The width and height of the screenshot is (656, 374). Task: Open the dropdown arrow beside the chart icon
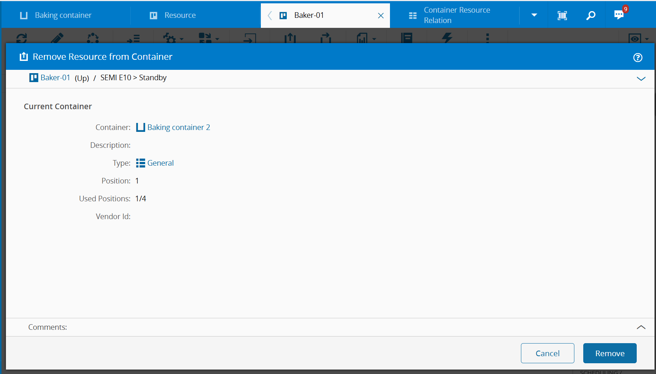click(x=374, y=39)
